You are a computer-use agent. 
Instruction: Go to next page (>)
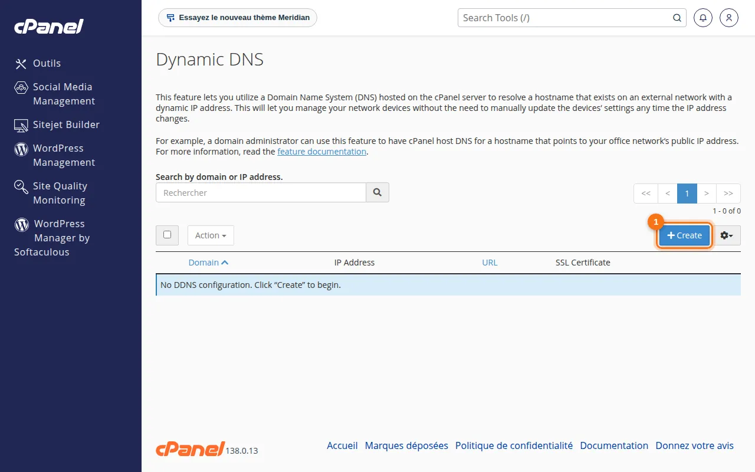[x=707, y=194]
